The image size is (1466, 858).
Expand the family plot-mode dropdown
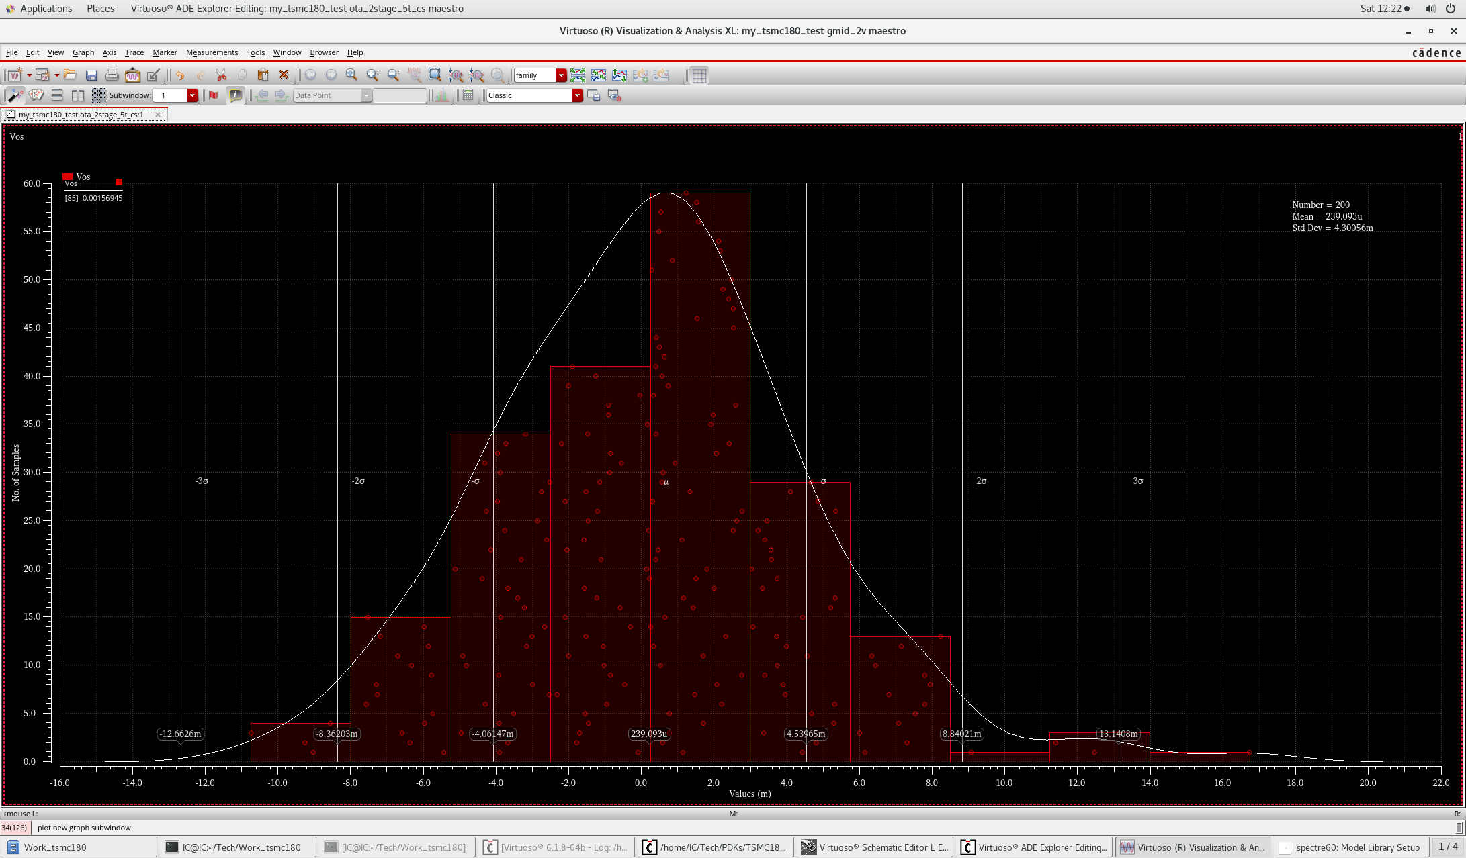coord(562,75)
